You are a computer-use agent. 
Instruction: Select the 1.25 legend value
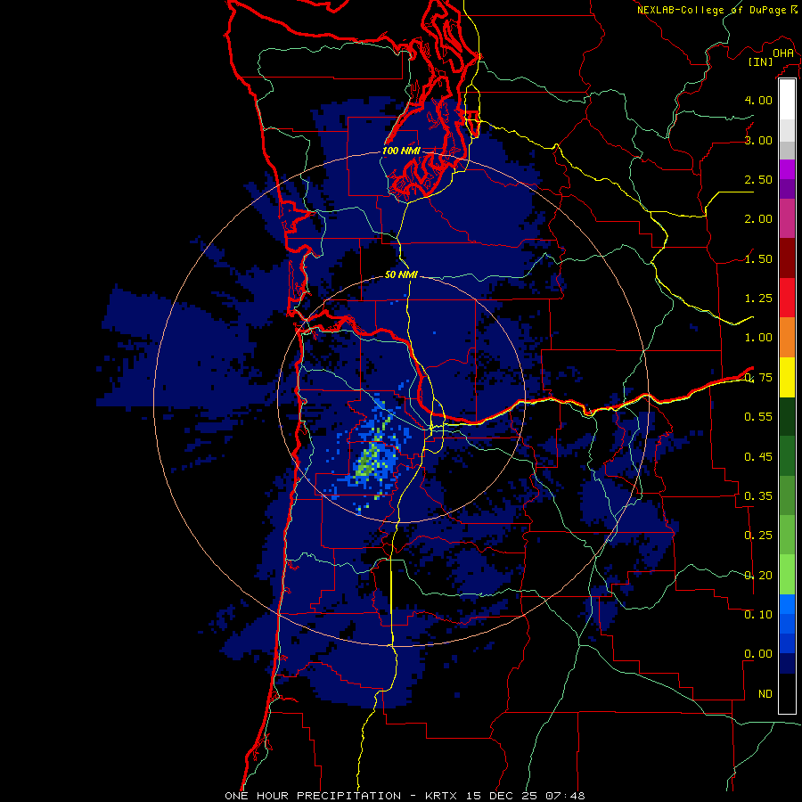point(758,299)
